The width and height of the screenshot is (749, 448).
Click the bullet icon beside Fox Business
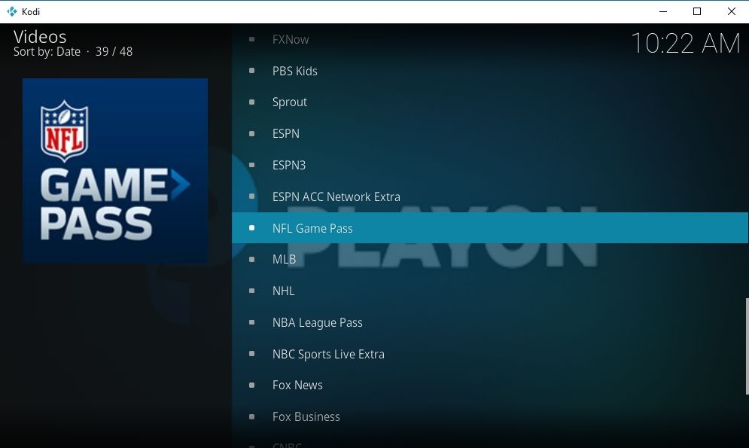click(x=251, y=416)
